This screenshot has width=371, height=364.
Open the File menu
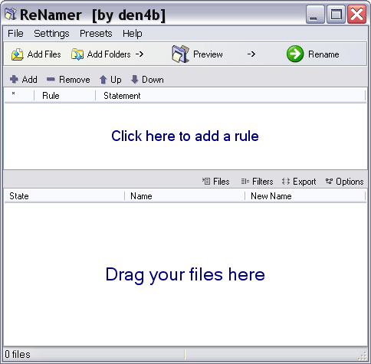15,34
